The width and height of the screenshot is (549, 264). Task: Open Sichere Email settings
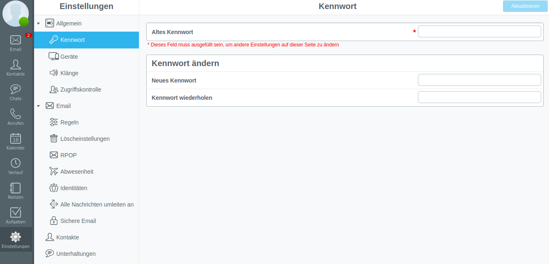point(78,221)
